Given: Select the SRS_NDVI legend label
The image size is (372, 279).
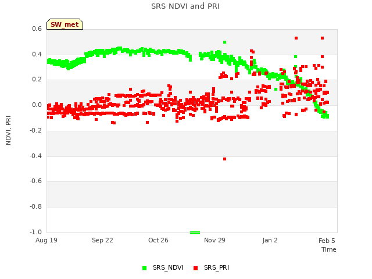Looking at the screenshot, I should 168,267.
